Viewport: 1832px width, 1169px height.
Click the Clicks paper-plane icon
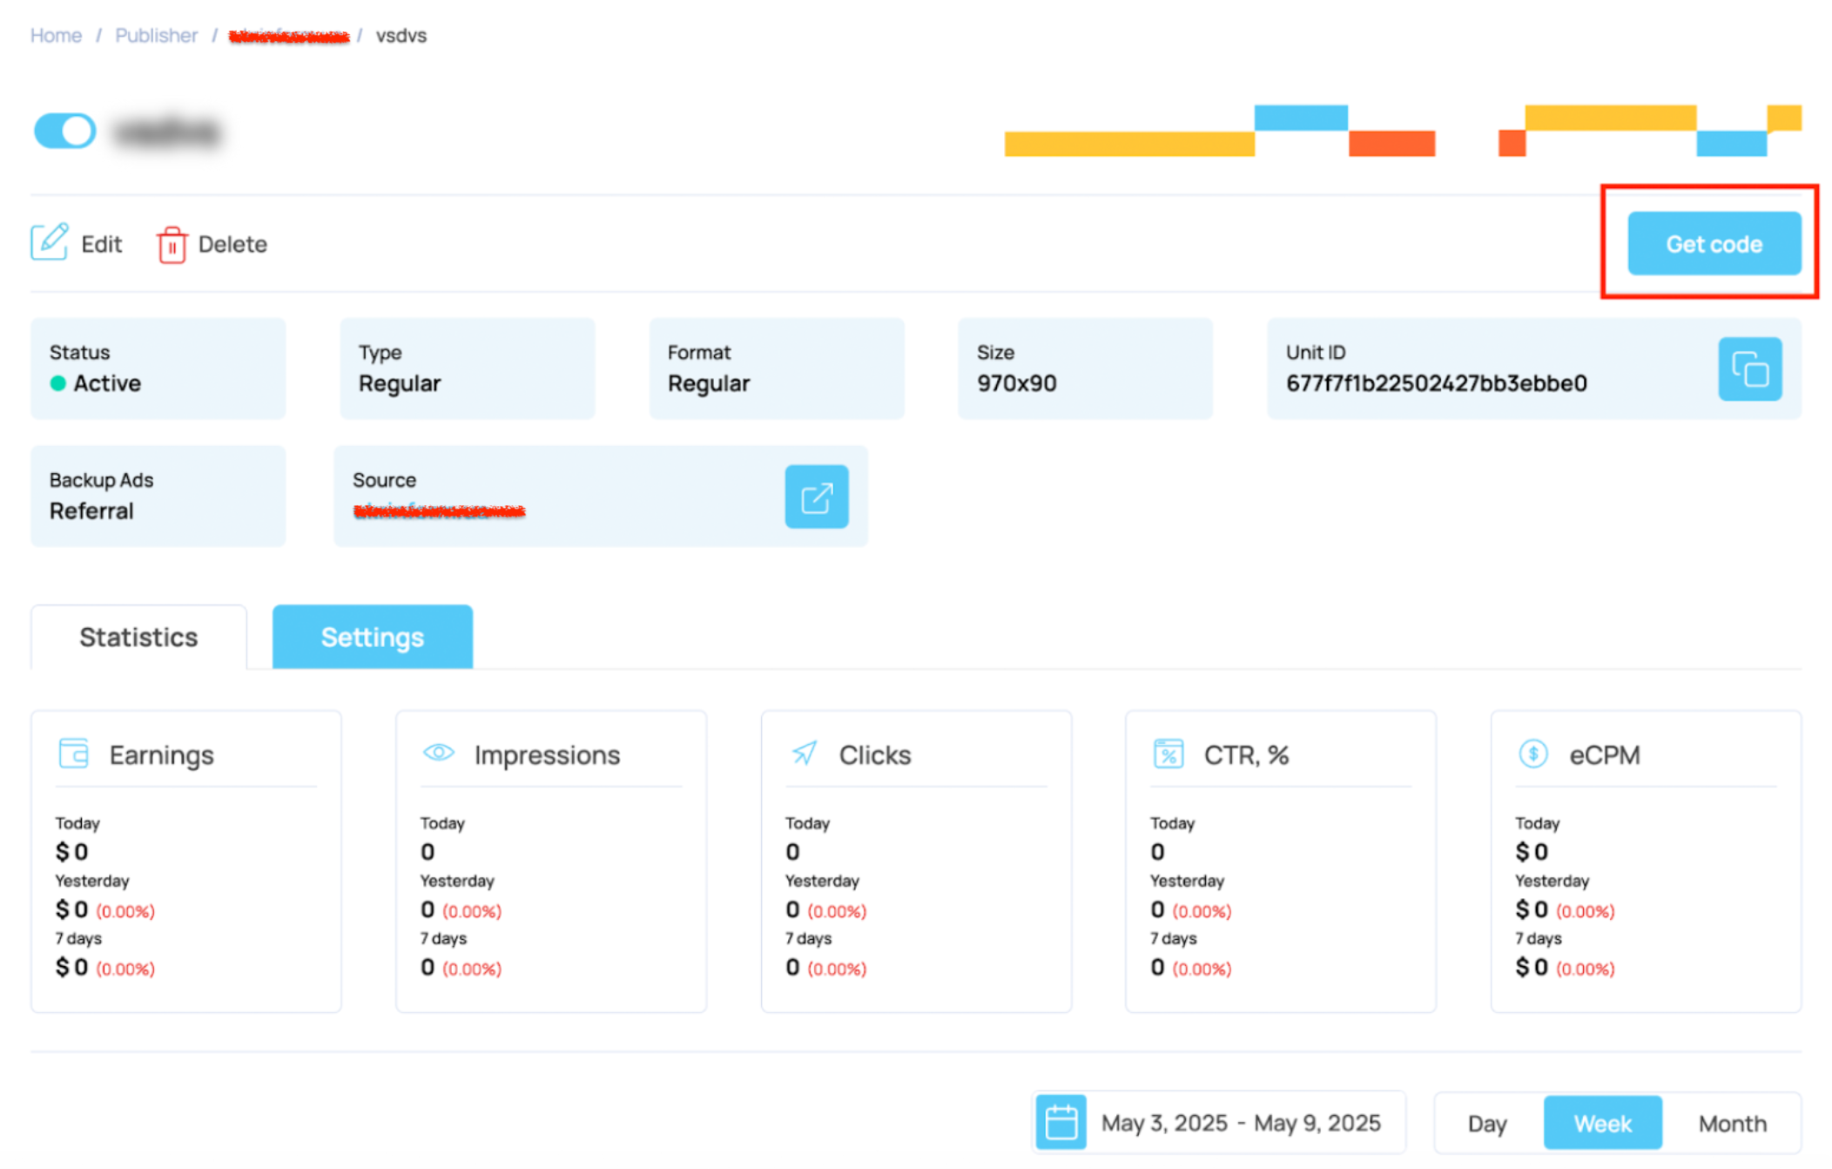[805, 753]
